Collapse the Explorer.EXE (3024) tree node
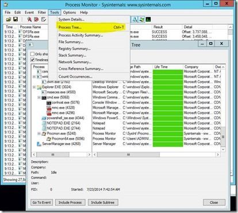 (x=34, y=87)
